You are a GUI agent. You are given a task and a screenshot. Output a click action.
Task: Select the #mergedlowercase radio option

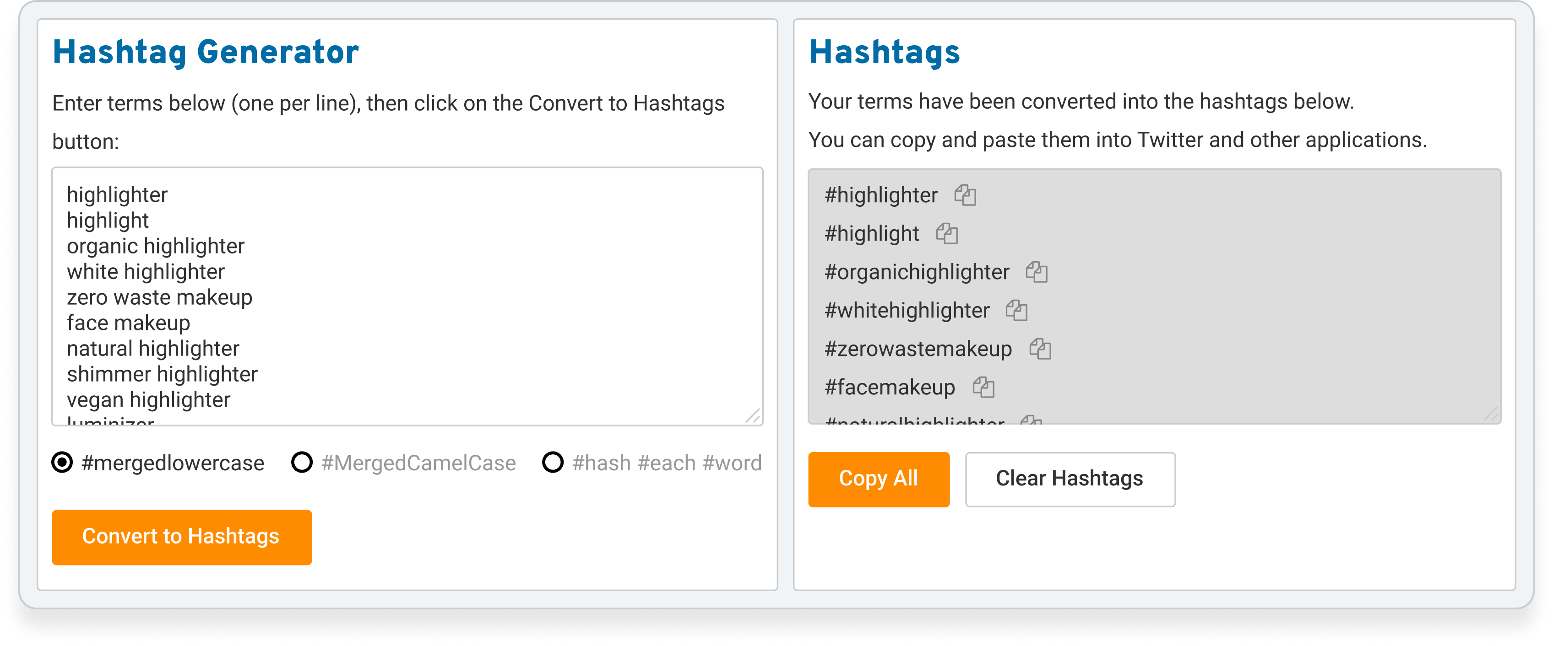coord(62,463)
